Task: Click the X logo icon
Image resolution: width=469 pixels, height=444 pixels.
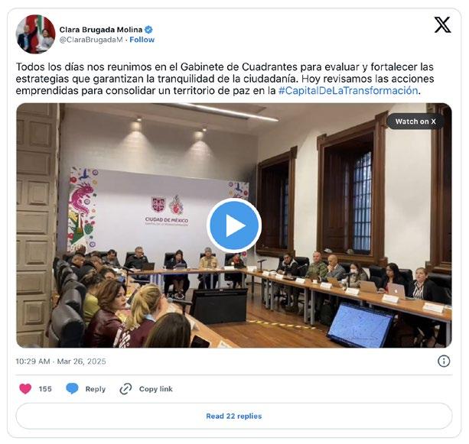Action: 442,24
